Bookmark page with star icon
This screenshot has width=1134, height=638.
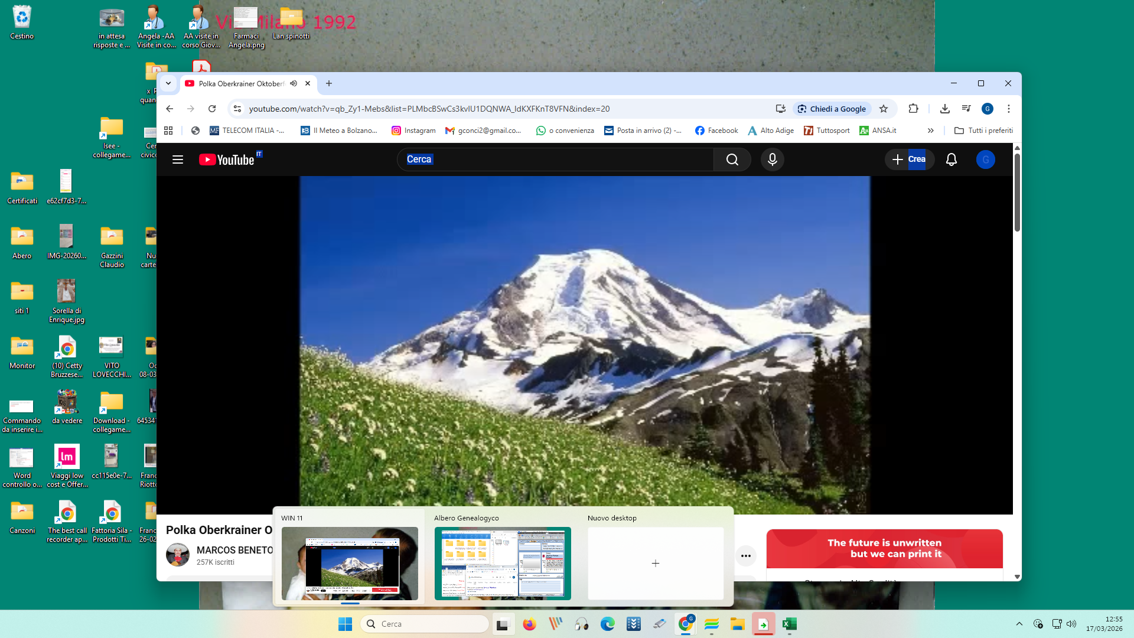click(x=884, y=109)
